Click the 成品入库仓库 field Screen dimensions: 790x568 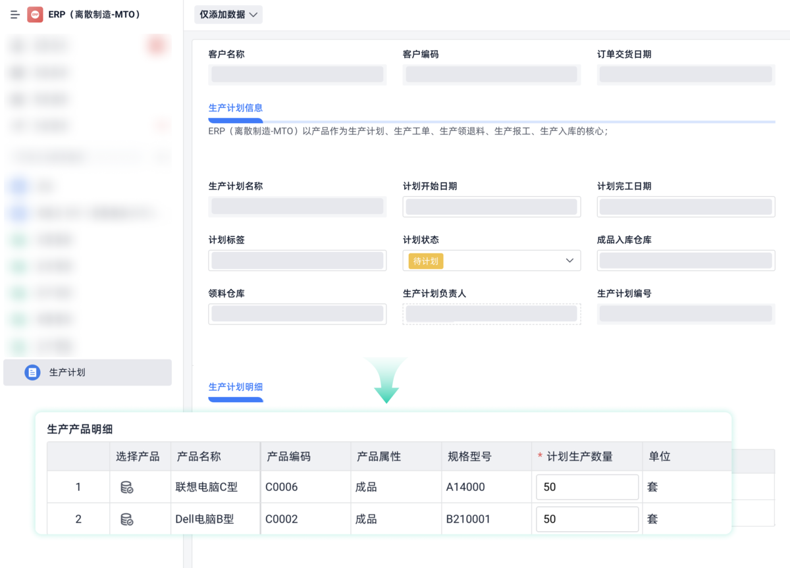pyautogui.click(x=685, y=261)
